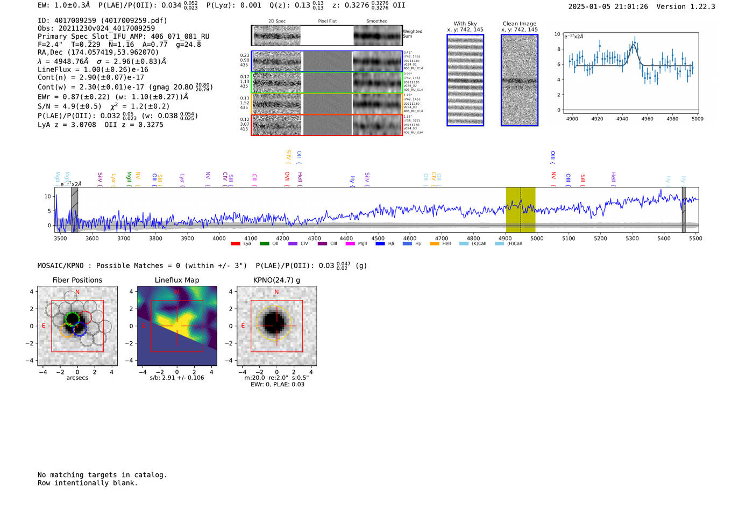Select the red-bordered fiber row in 2D spectra
This screenshot has height=512, width=753.
coord(326,125)
